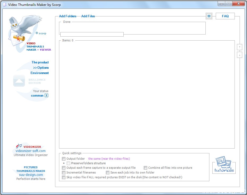
Task: Click the progress bar under Done
Action: tap(92, 34)
